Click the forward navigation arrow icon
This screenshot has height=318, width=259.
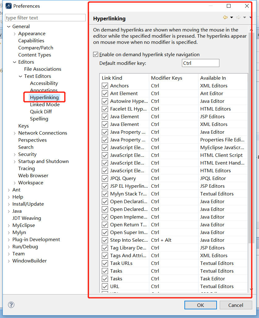238,17
